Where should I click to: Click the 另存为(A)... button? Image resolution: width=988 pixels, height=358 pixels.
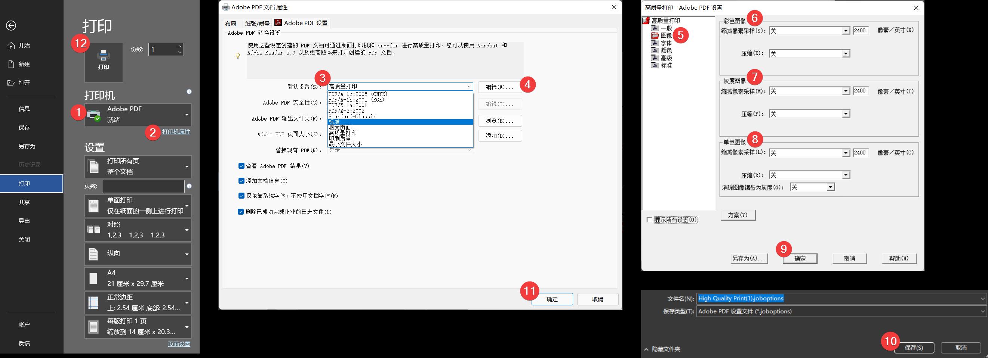749,258
